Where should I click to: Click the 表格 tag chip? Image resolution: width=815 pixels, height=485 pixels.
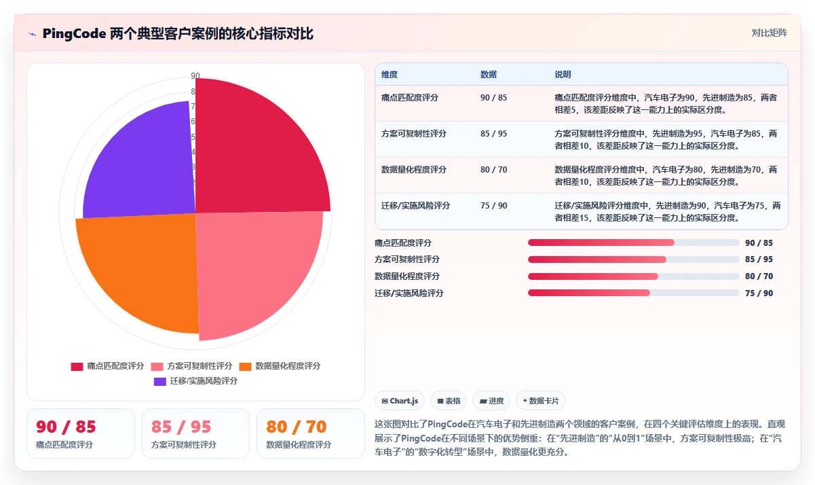[x=449, y=401]
